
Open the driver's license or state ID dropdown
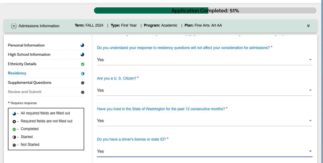(x=204, y=151)
